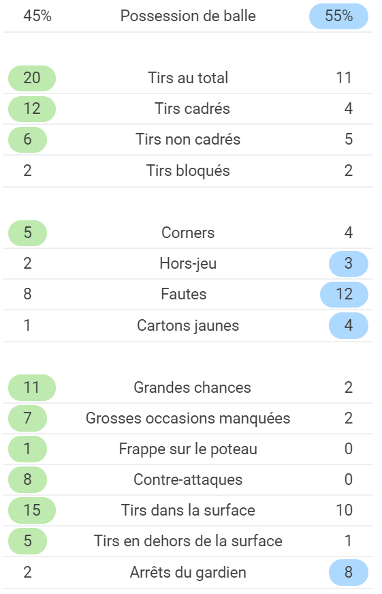
Task: Select the blue 4 Cartons jaunes badge
Action: pyautogui.click(x=349, y=325)
